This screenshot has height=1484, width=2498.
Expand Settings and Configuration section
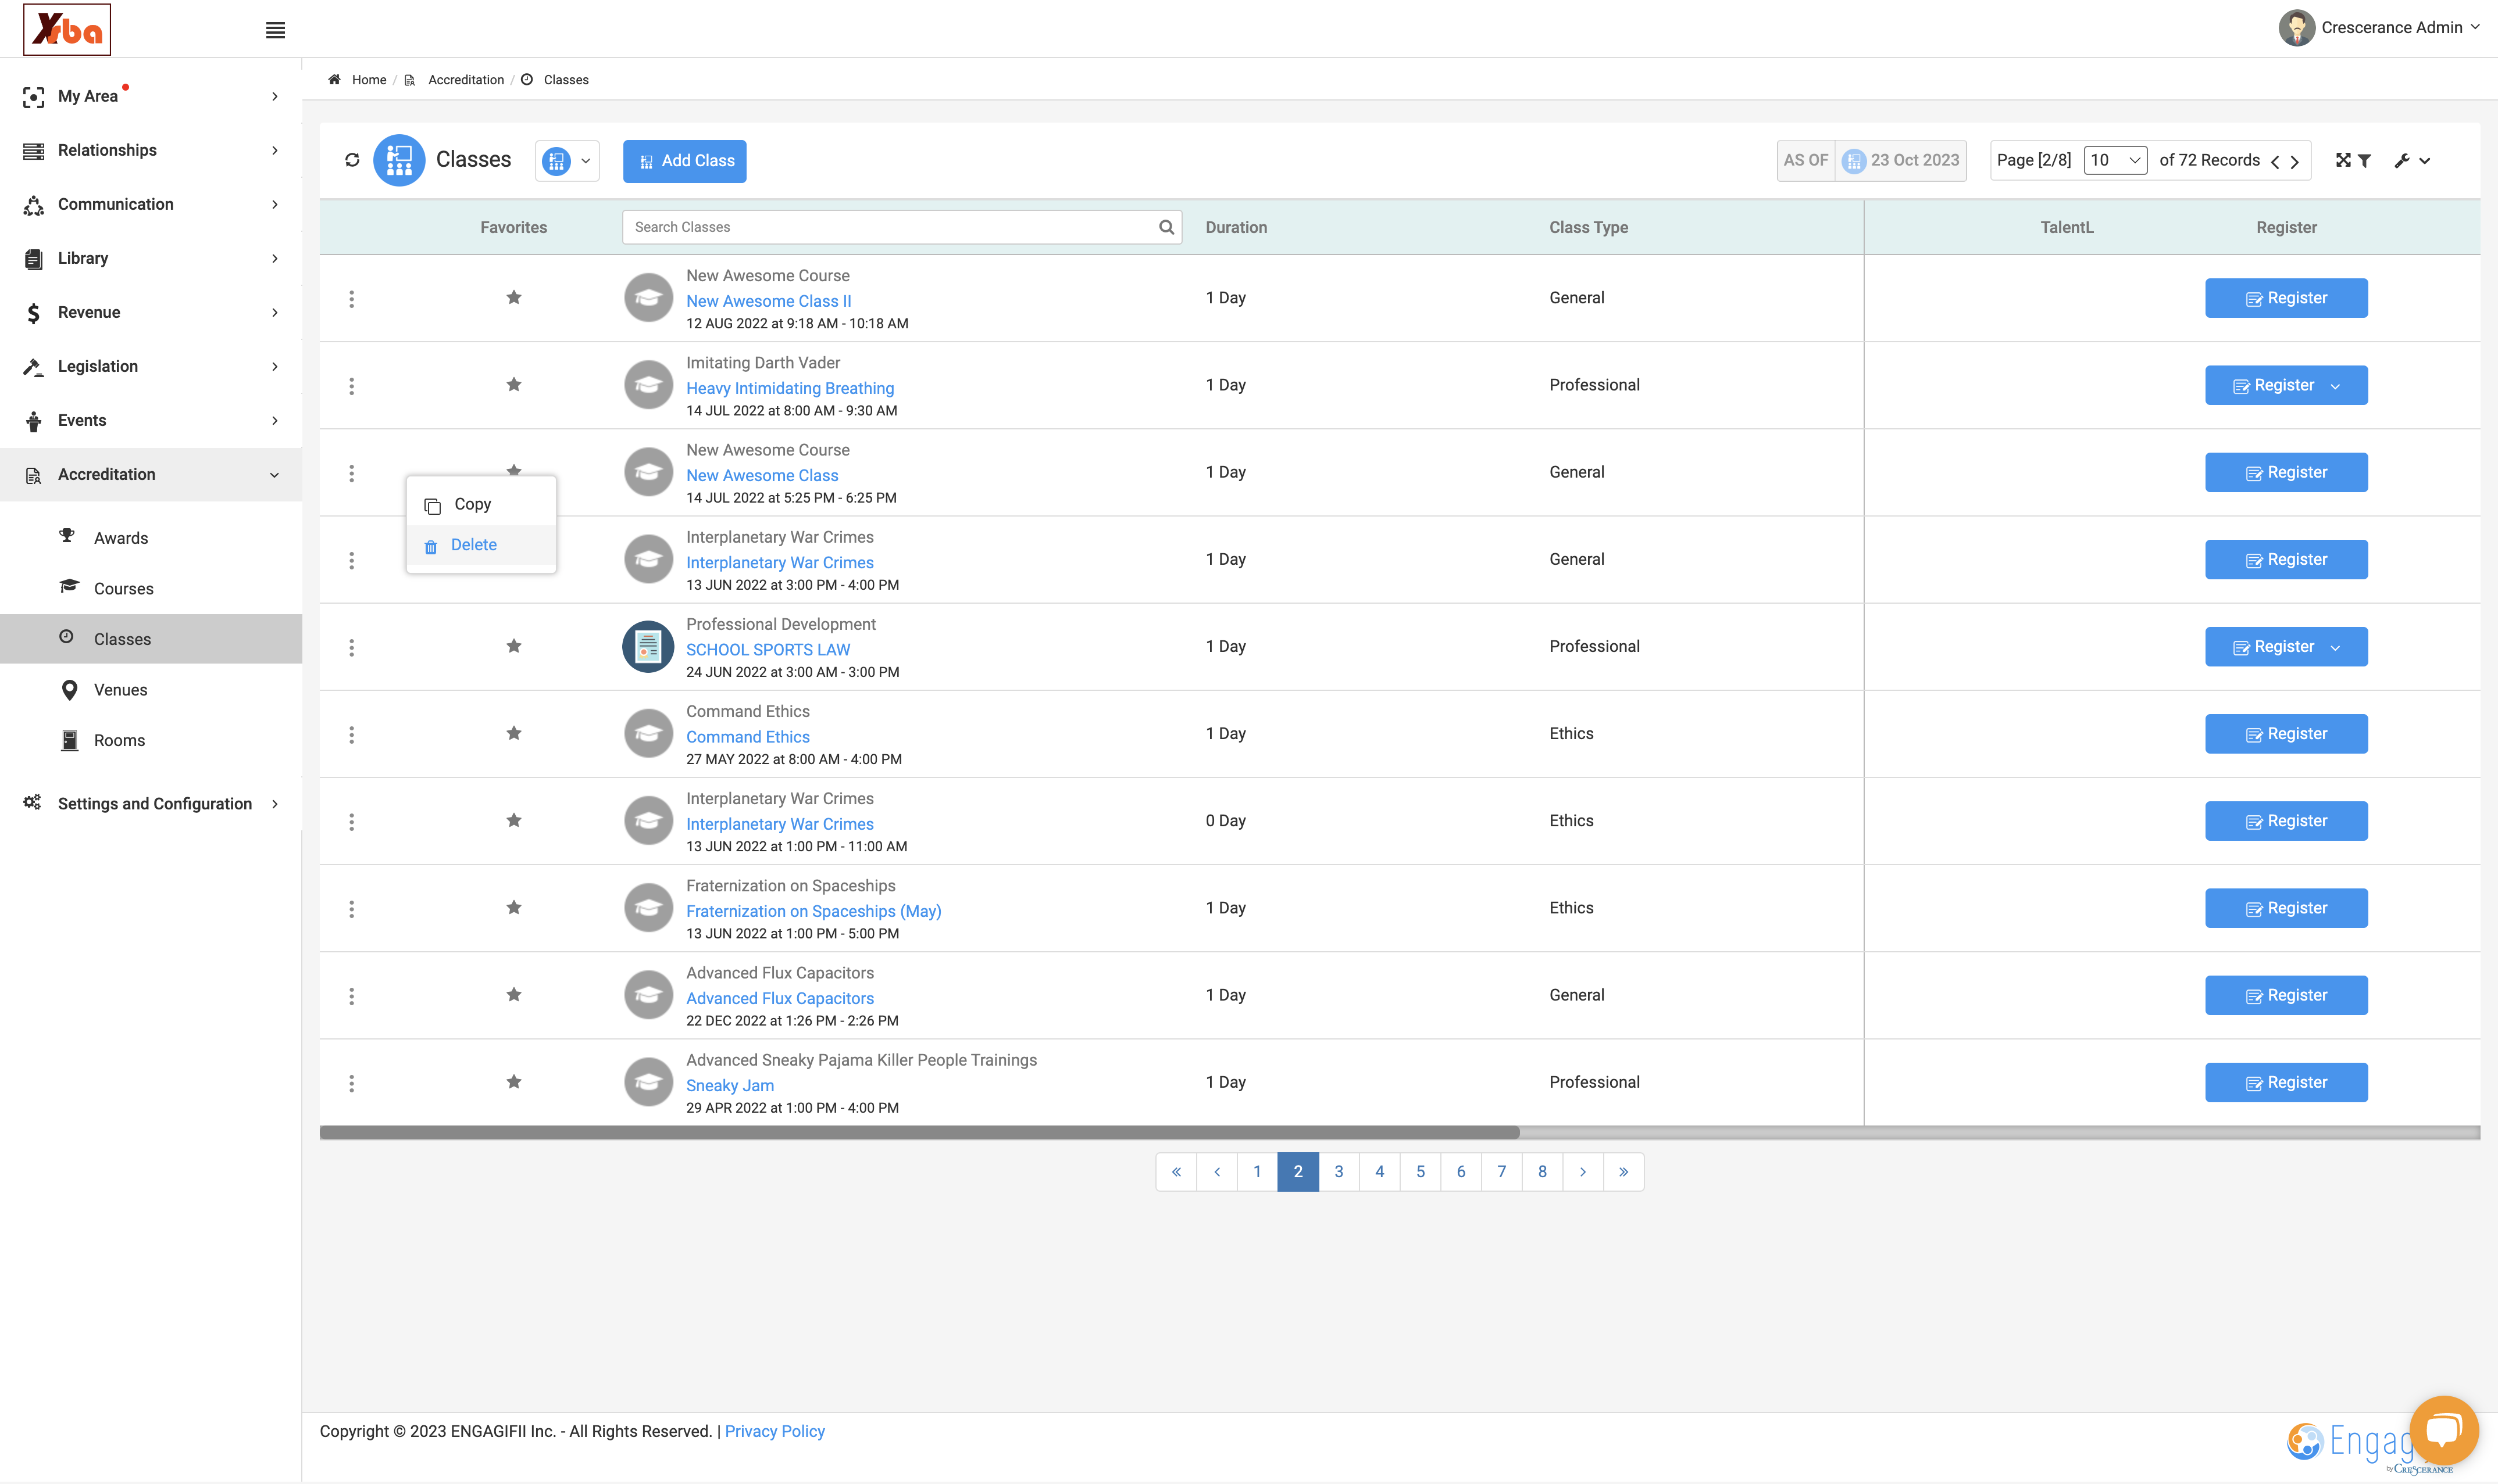[x=151, y=803]
